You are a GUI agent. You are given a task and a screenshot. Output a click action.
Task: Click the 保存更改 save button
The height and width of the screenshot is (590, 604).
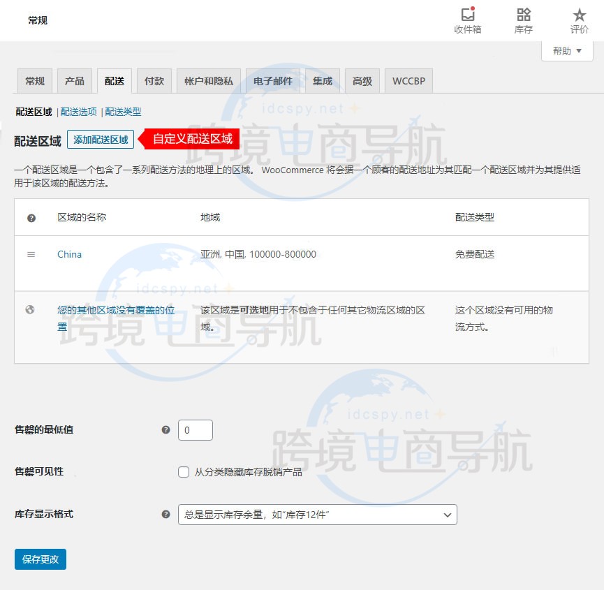tap(40, 559)
